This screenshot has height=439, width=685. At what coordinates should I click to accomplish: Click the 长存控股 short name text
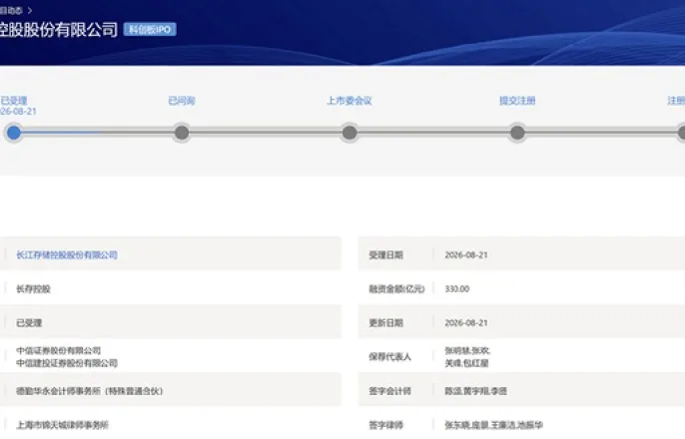(x=34, y=289)
